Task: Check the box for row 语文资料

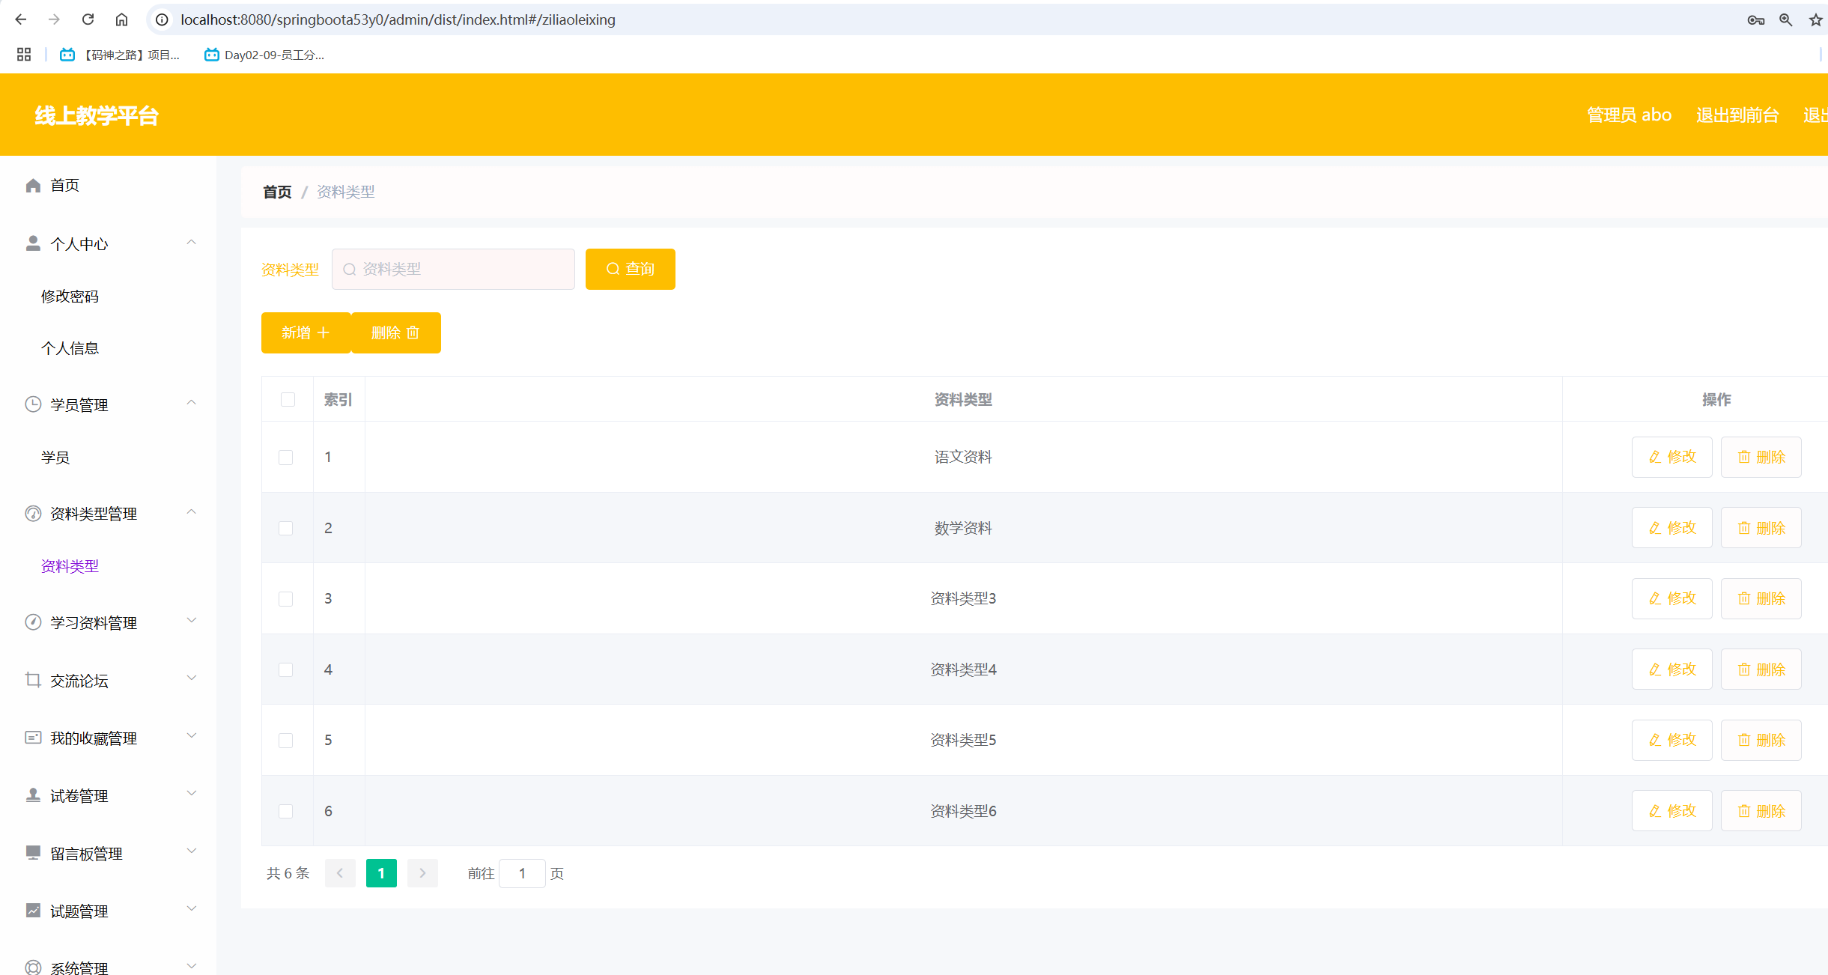Action: 285,457
